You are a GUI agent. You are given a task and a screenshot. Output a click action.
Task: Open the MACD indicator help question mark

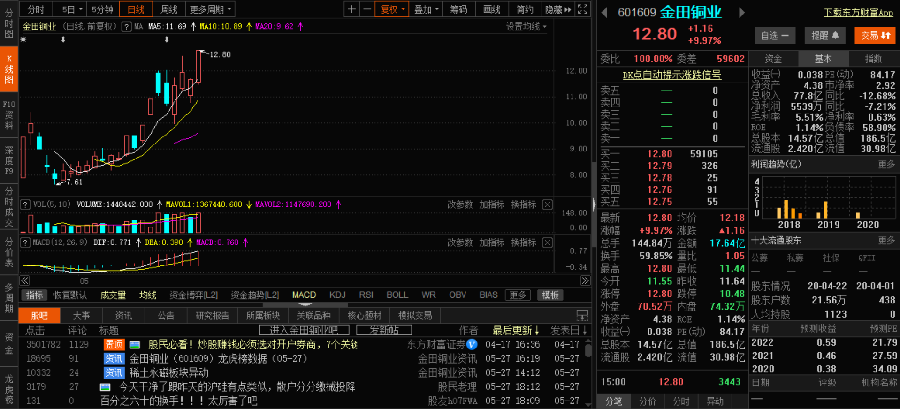pyautogui.click(x=26, y=242)
